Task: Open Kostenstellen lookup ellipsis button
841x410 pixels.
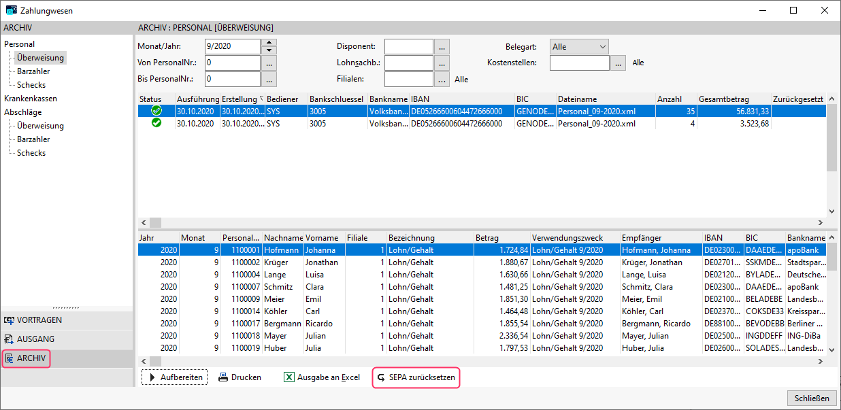Action: pyautogui.click(x=618, y=63)
